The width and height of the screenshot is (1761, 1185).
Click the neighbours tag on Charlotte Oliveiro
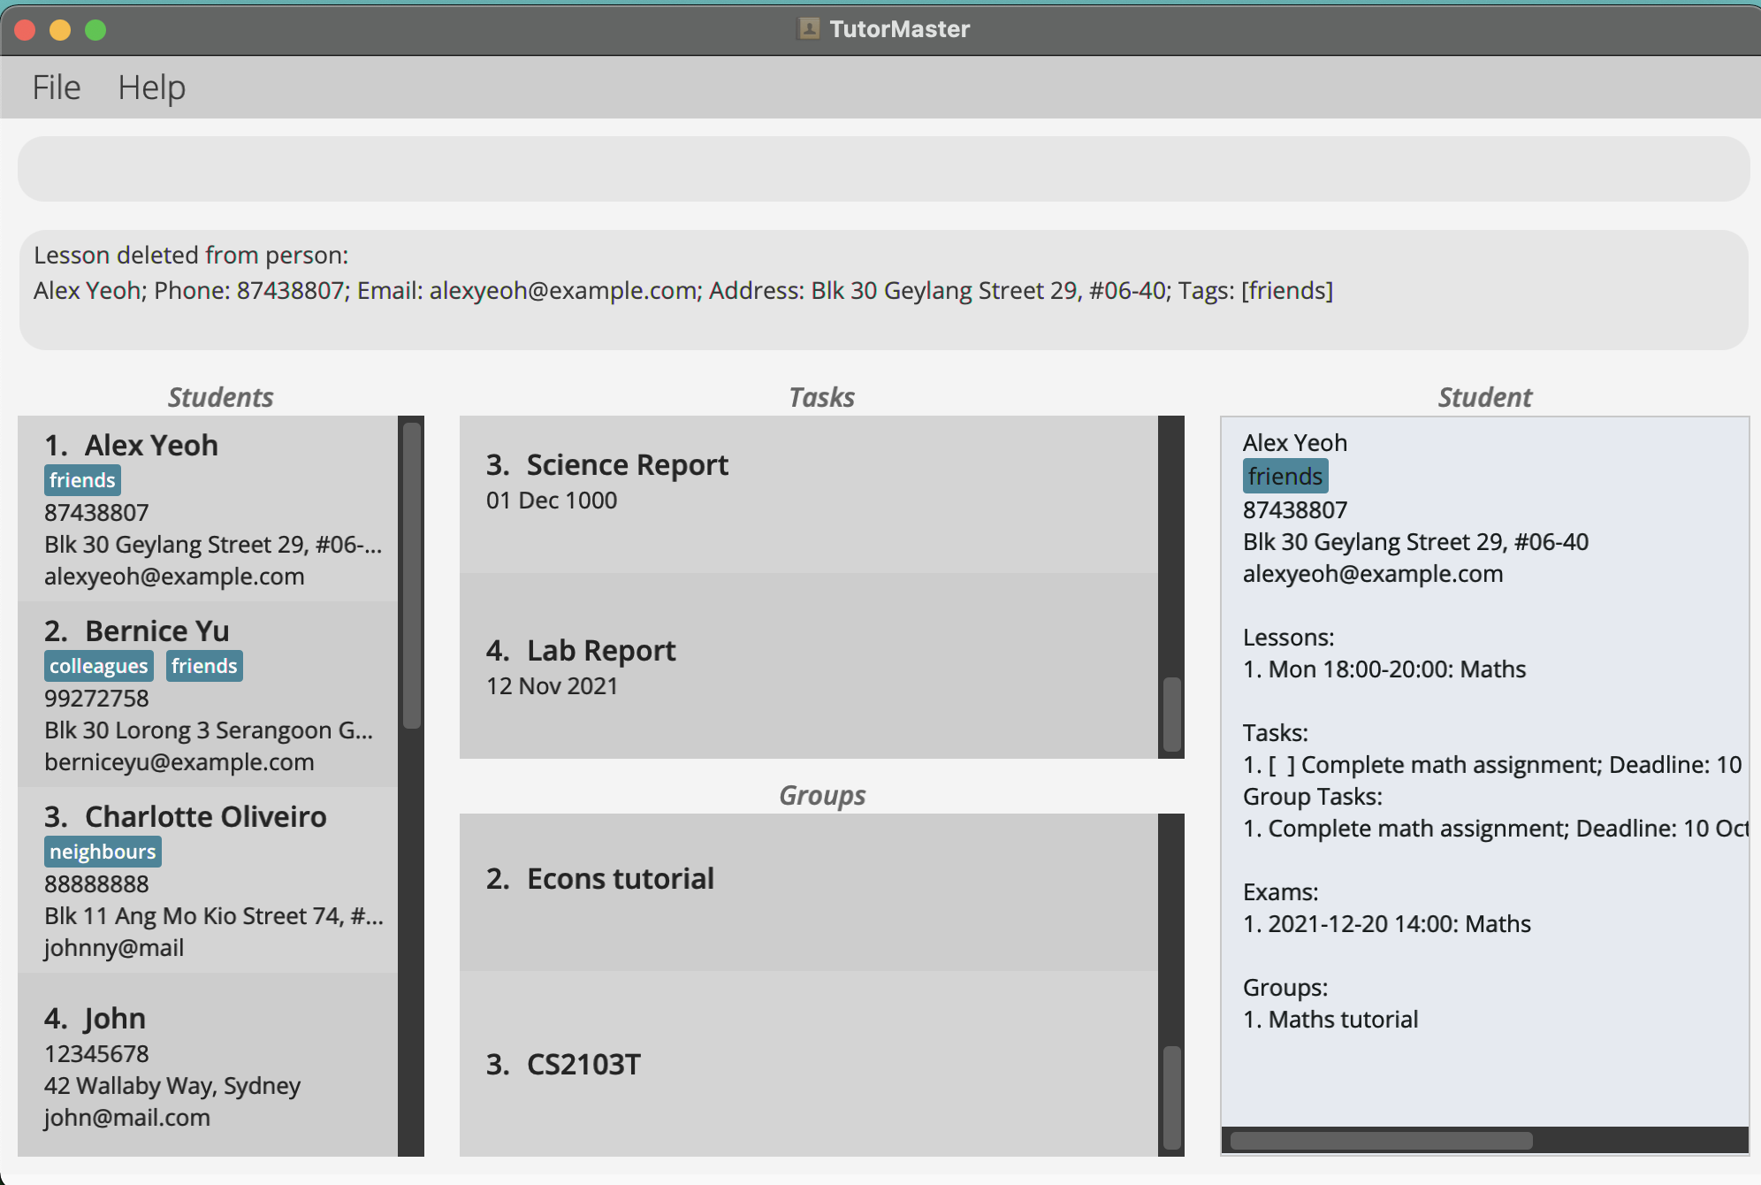(x=103, y=852)
